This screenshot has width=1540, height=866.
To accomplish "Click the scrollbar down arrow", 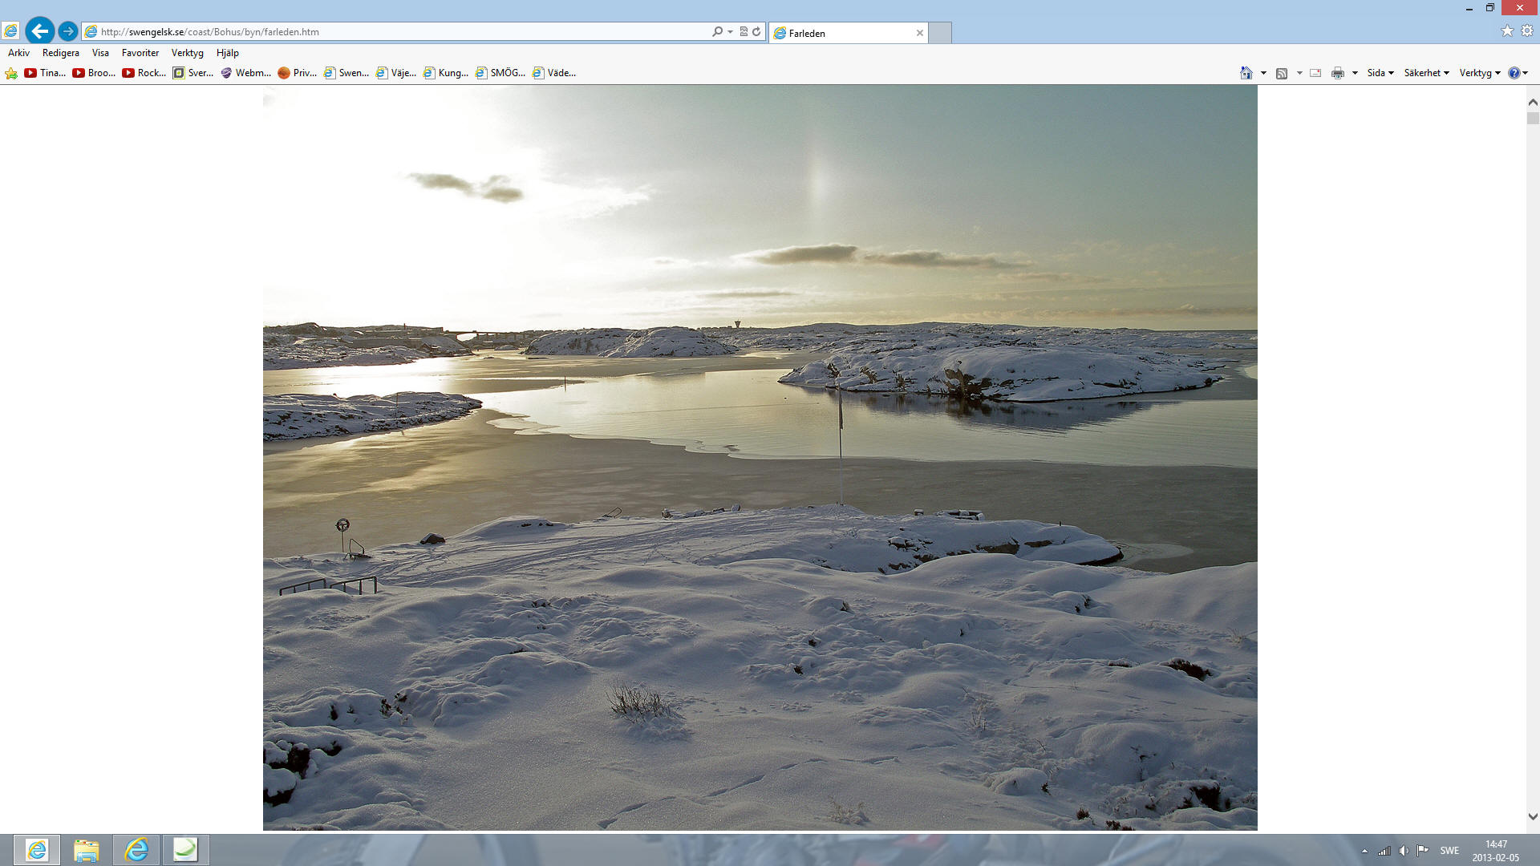I will [x=1533, y=817].
